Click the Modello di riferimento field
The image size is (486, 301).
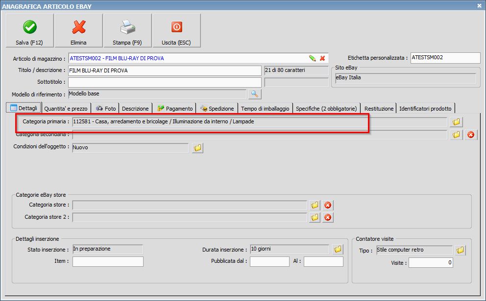[x=157, y=94]
